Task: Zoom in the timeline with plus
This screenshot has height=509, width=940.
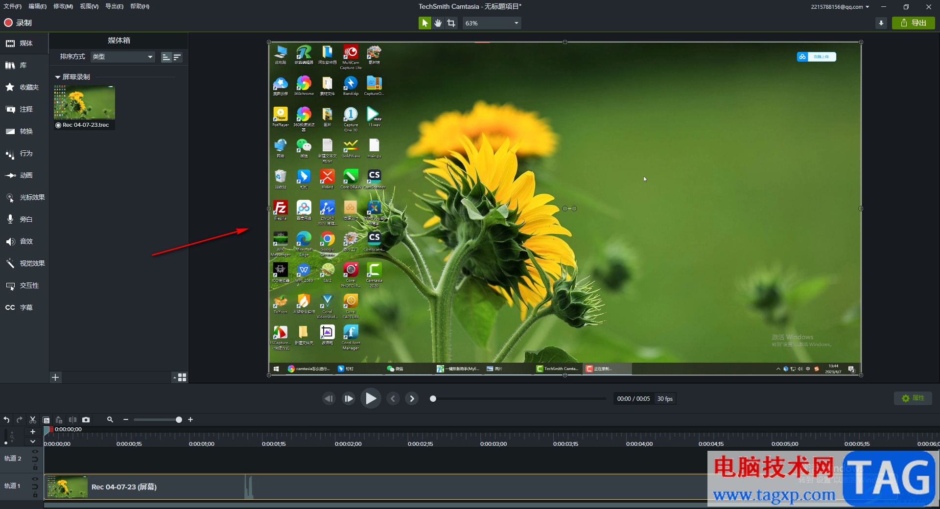Action: coord(190,419)
